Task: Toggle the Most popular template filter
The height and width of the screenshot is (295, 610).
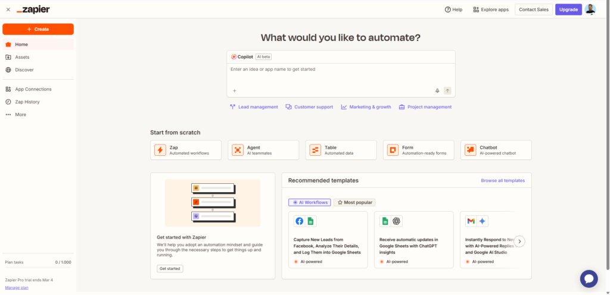Action: pyautogui.click(x=354, y=202)
